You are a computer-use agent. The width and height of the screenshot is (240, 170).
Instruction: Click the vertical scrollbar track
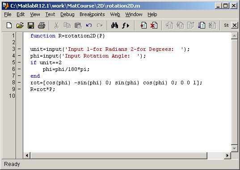click(x=234, y=92)
